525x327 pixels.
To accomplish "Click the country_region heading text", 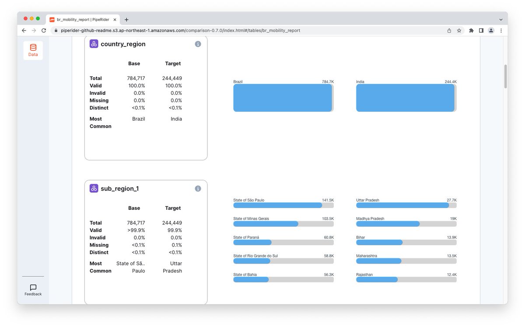I will (x=123, y=44).
